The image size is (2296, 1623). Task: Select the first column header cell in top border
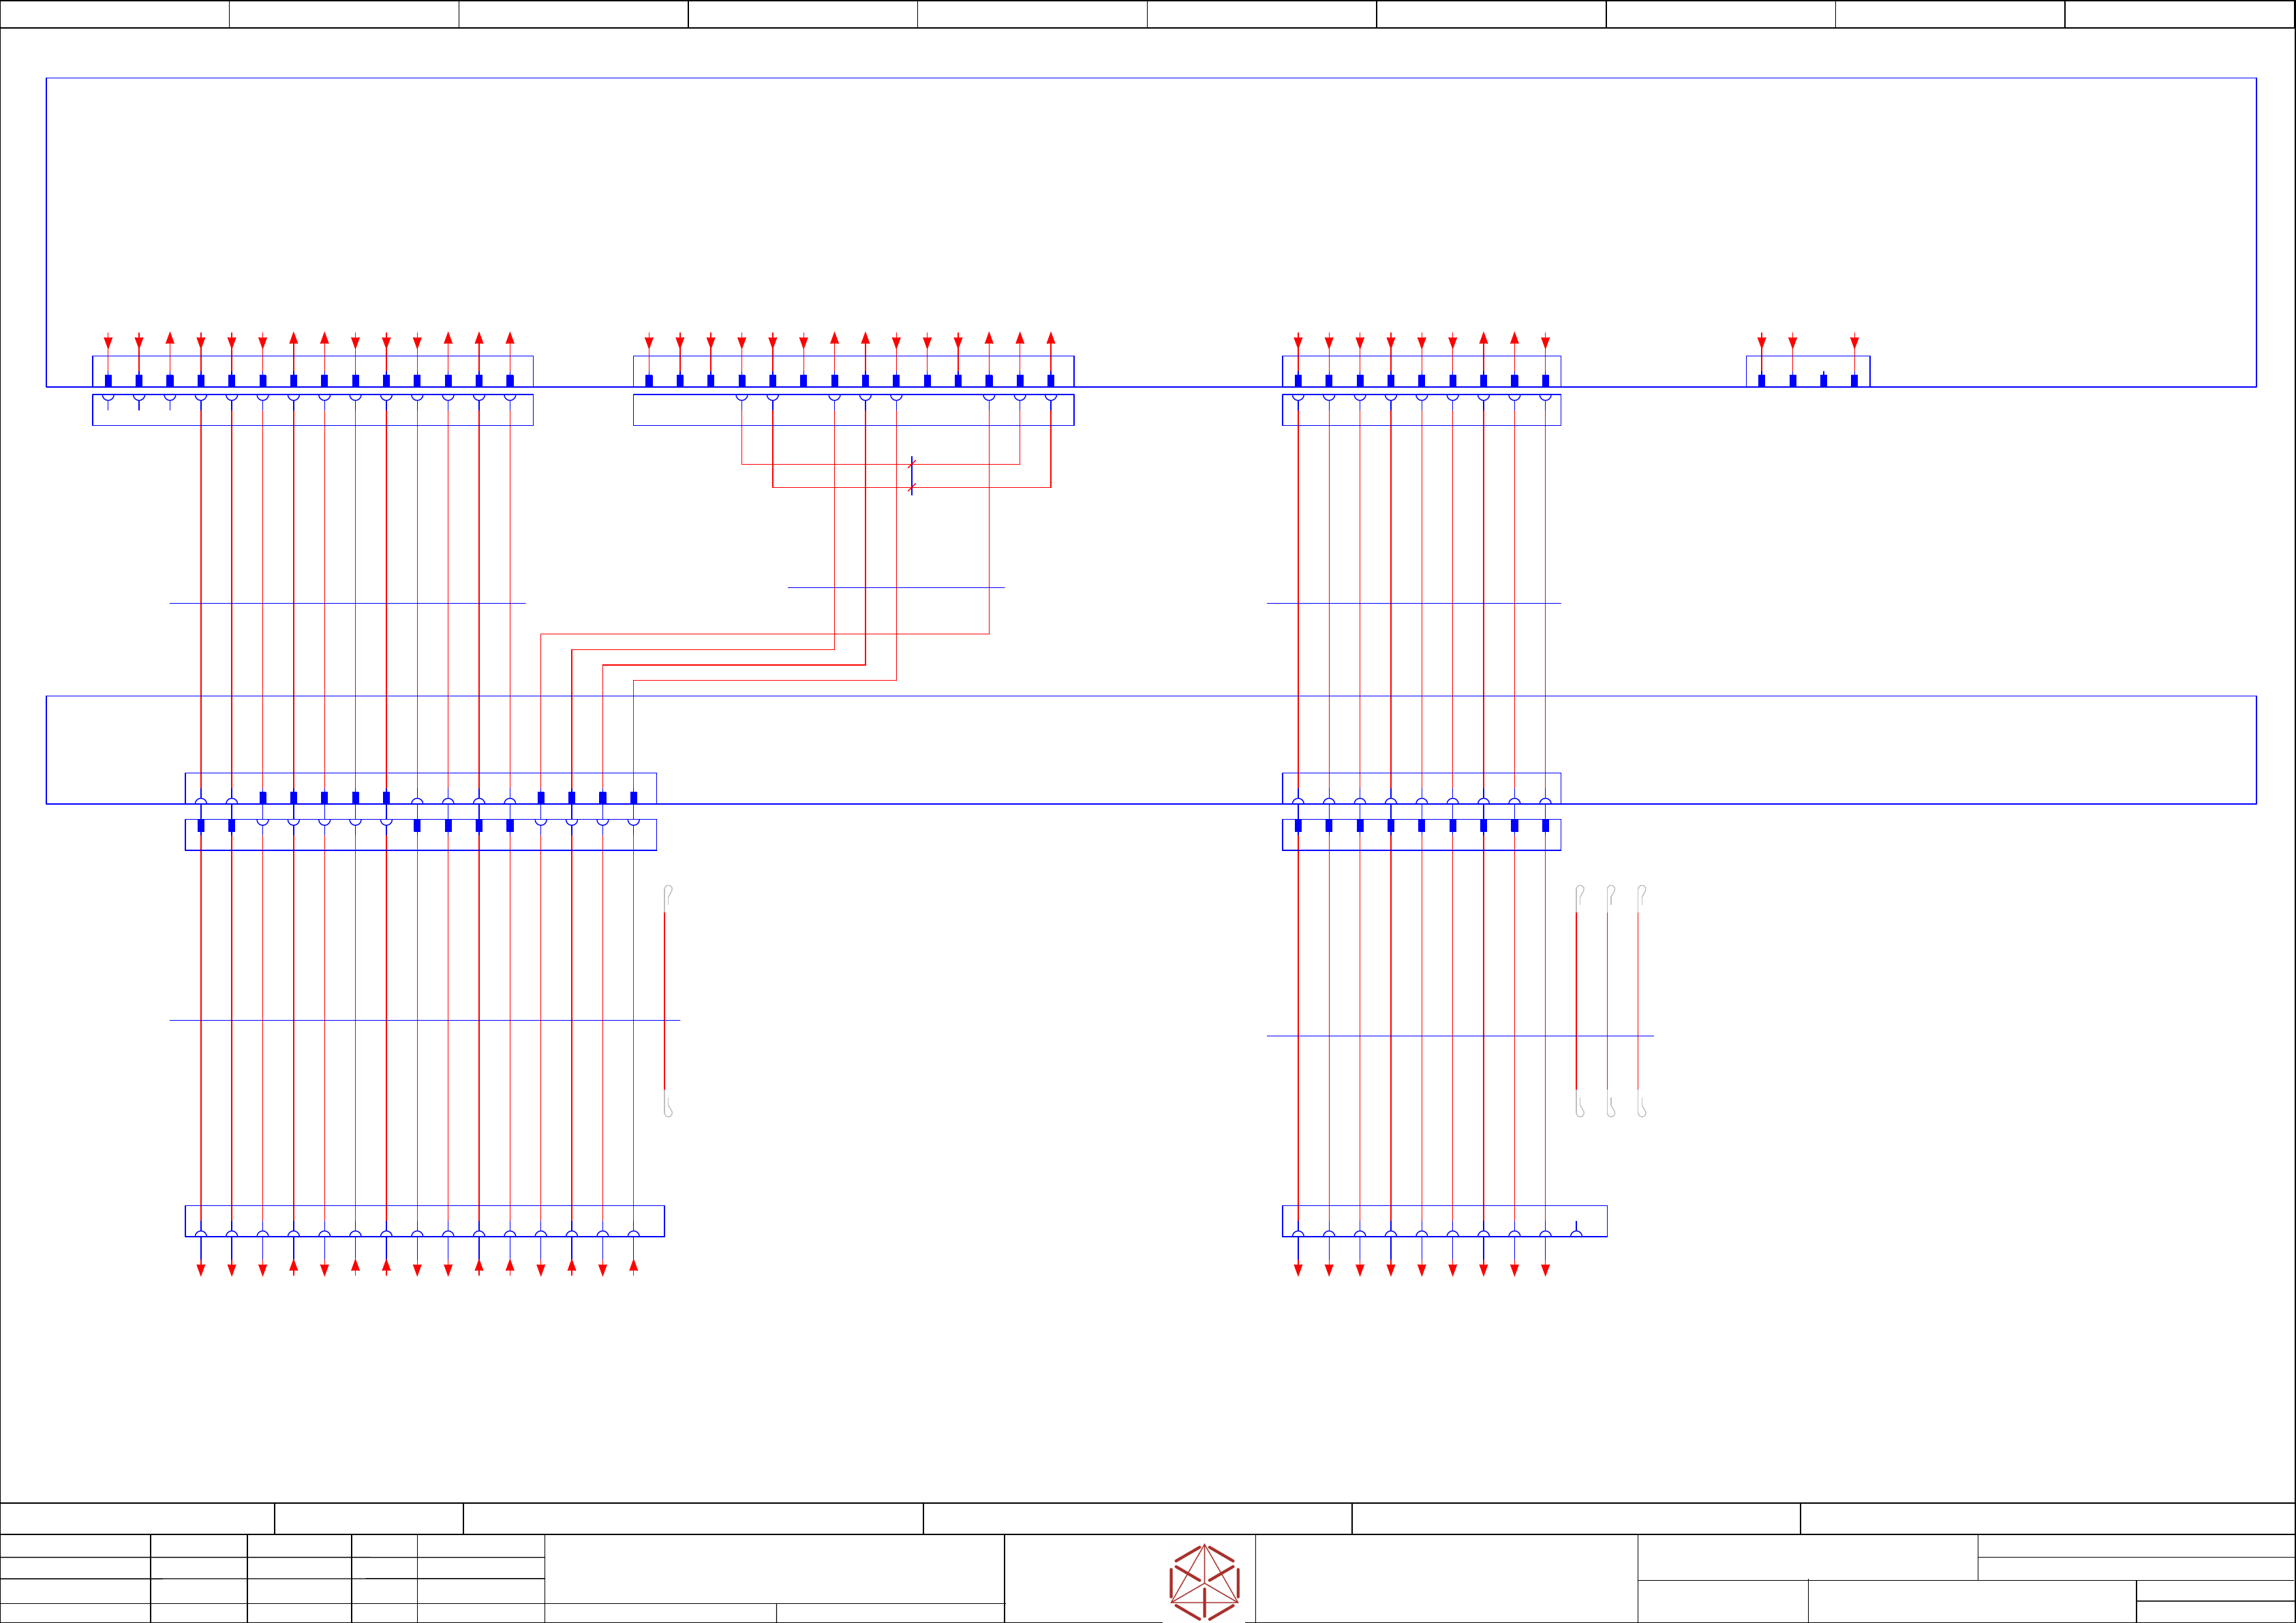[x=114, y=14]
